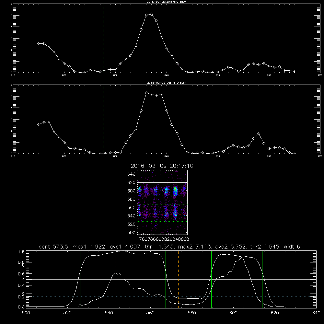The height and width of the screenshot is (324, 324).
Task: Click the dusk curve's secondary peak near 858
Action: click(259, 134)
